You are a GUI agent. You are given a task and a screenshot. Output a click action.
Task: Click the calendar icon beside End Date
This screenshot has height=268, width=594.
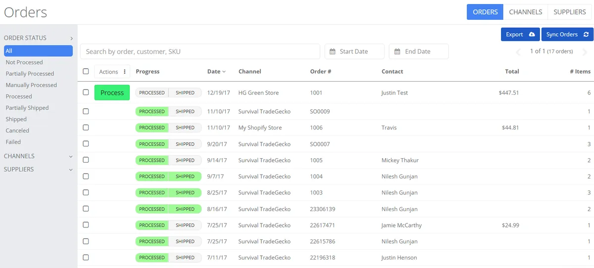pyautogui.click(x=397, y=51)
